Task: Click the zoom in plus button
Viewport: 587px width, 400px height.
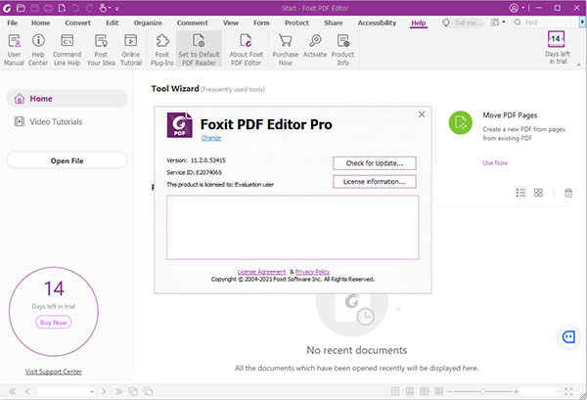Action: [516, 391]
